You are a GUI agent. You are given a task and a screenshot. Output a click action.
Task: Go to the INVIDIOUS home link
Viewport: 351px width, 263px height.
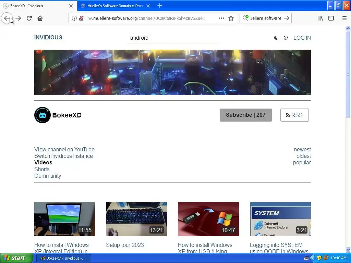click(x=48, y=37)
